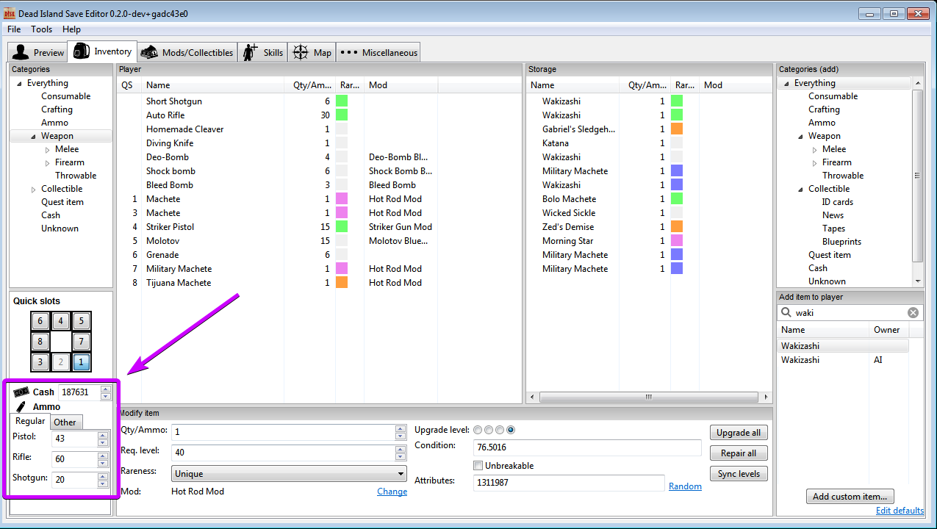Open the Map tab
Image resolution: width=937 pixels, height=529 pixels.
pos(313,52)
